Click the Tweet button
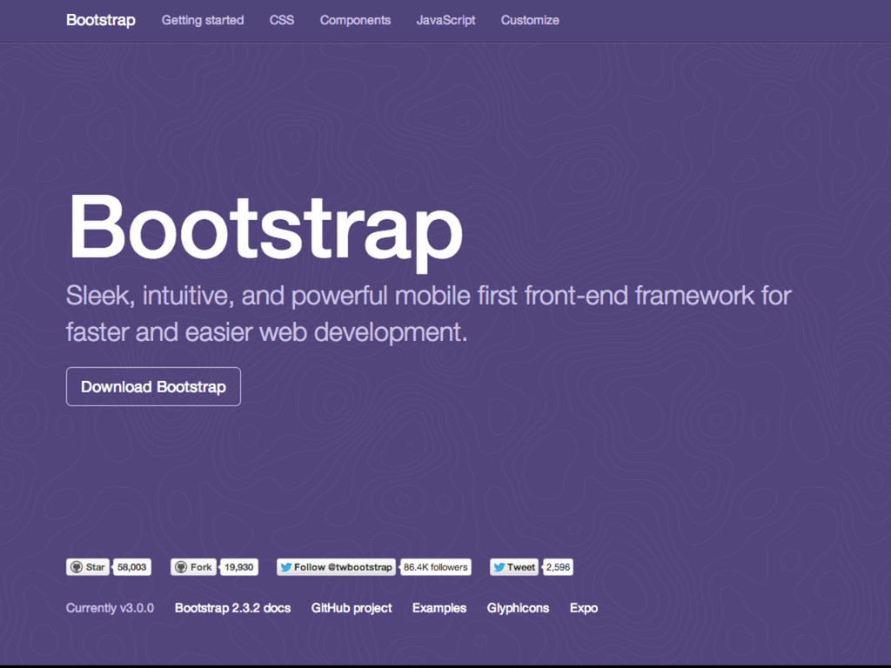The image size is (891, 668). 513,567
